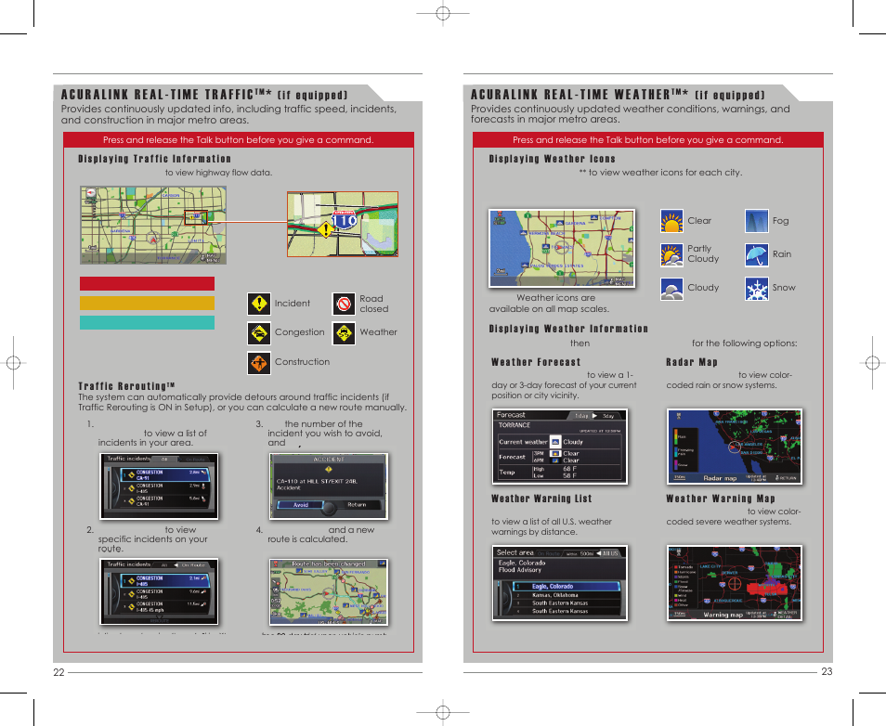Select the Kansas, Oklahoma list row
This screenshot has width=886, height=726.
pos(567,595)
